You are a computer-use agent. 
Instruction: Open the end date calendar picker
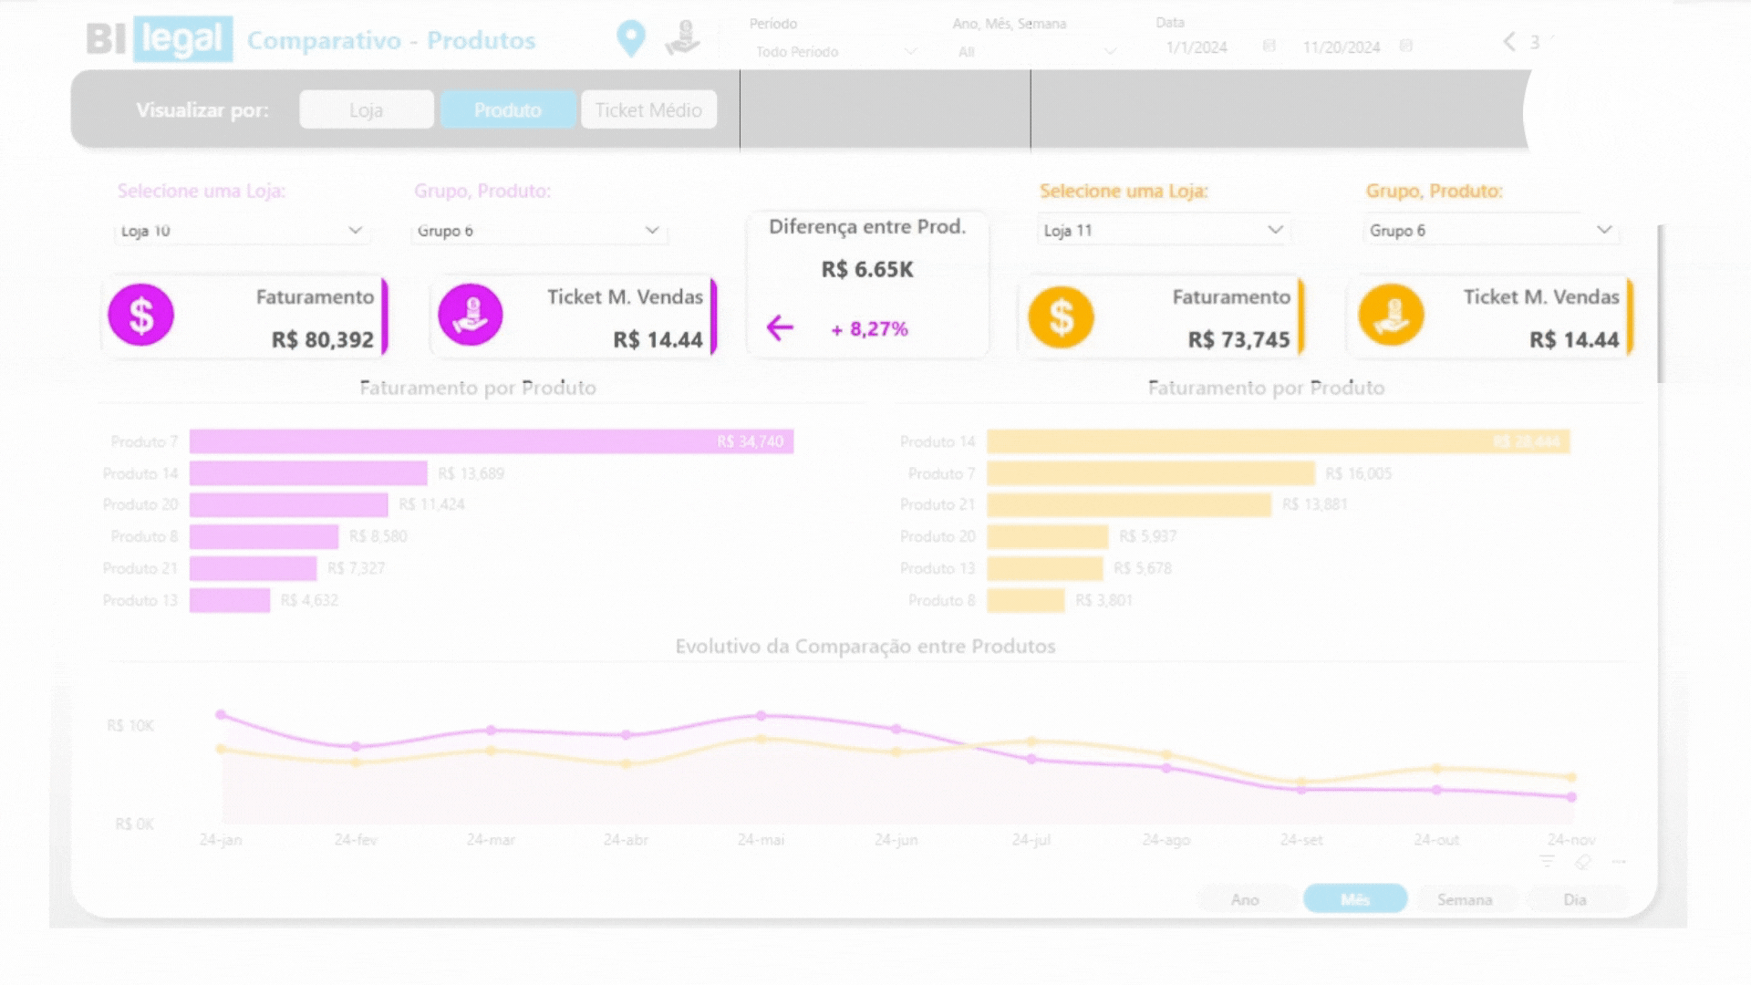[x=1405, y=47]
